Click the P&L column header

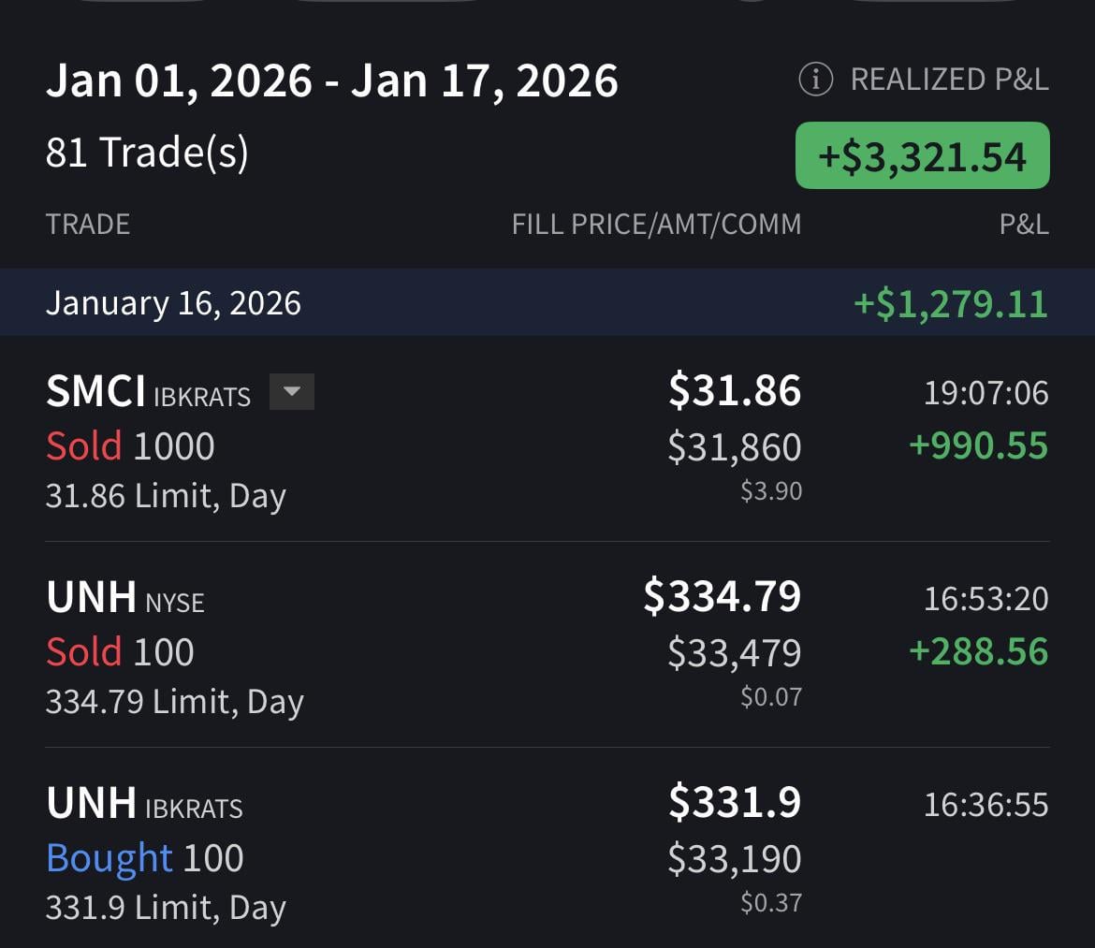point(1024,225)
